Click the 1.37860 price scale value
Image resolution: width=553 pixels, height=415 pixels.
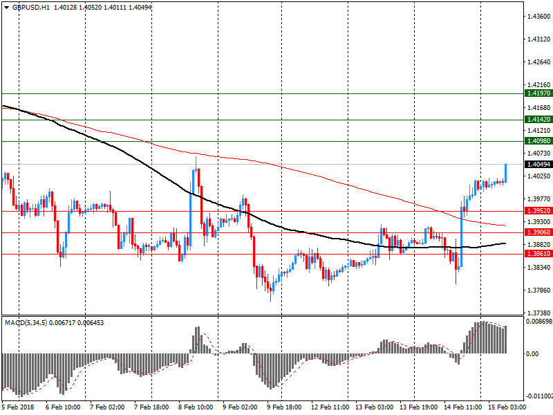[538, 290]
